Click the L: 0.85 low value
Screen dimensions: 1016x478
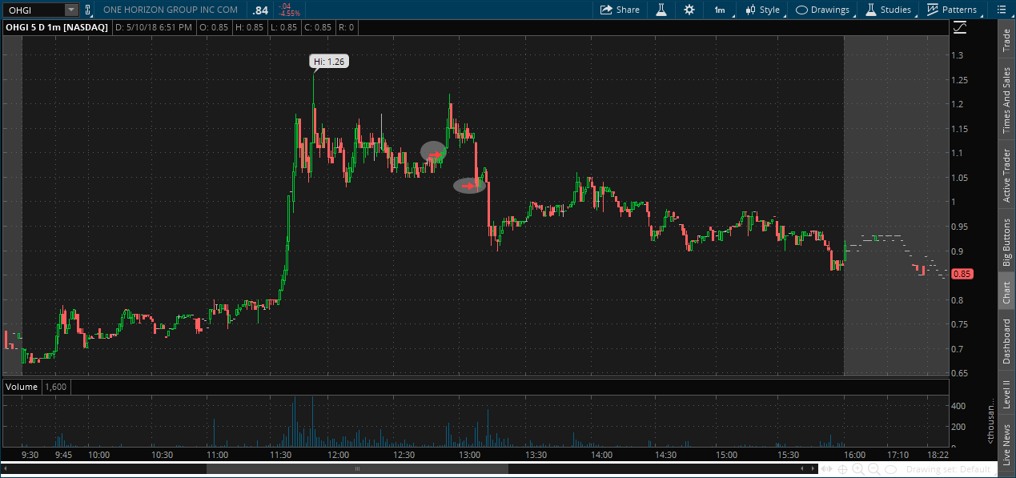pyautogui.click(x=283, y=27)
